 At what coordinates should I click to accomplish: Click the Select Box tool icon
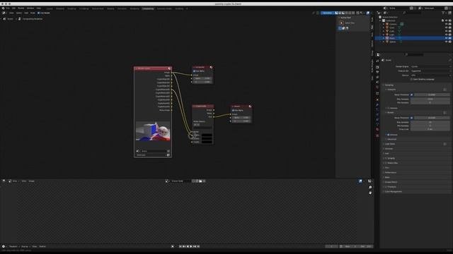coord(341,23)
